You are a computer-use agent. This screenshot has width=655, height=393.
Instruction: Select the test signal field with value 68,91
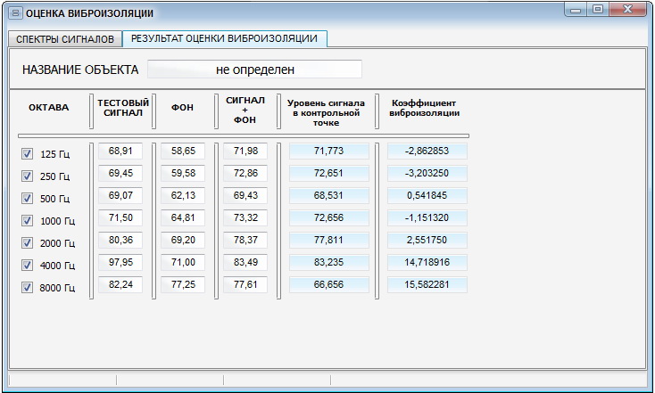click(120, 151)
